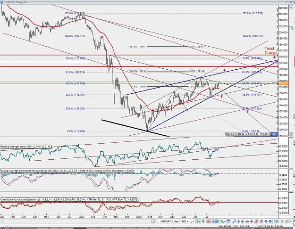The height and width of the screenshot is (229, 295).
Task: Minimize the chart window
Action: click(x=282, y=2)
